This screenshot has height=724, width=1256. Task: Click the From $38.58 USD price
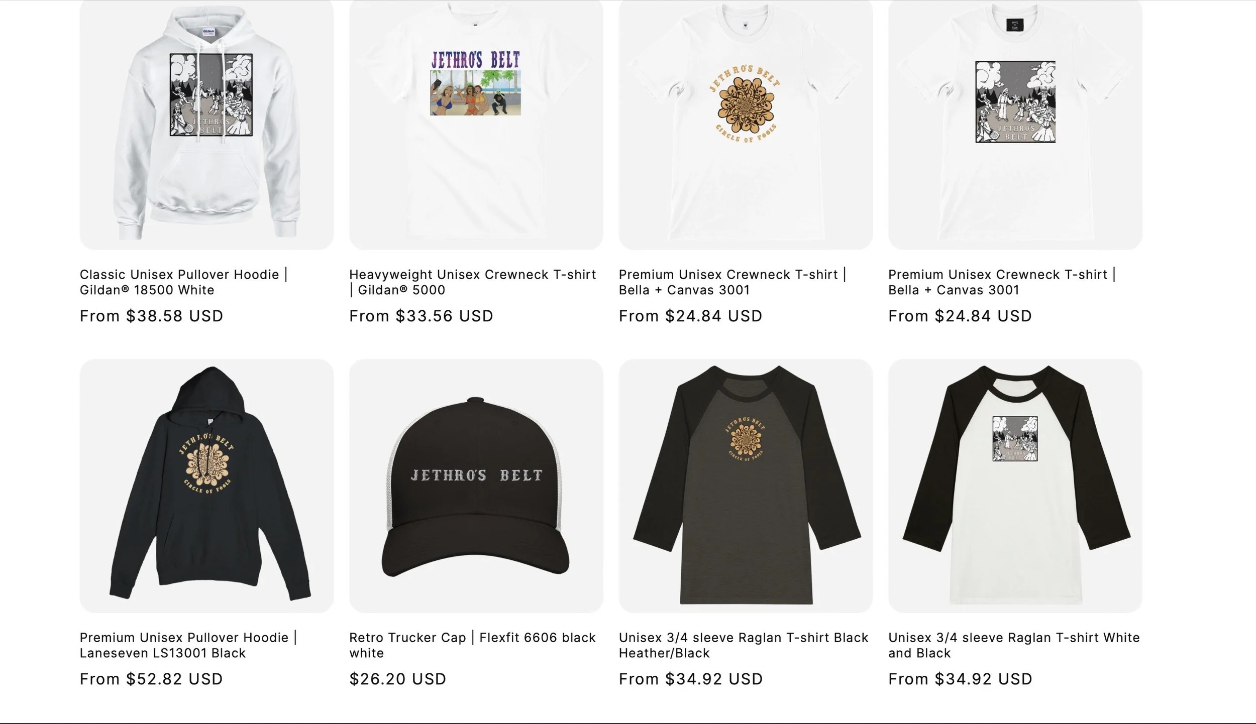click(x=152, y=316)
